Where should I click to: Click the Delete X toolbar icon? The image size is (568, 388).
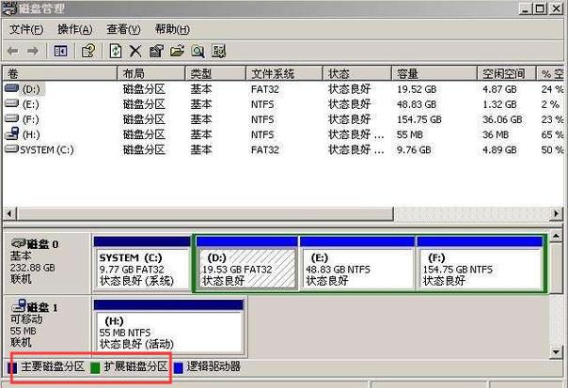[x=135, y=52]
